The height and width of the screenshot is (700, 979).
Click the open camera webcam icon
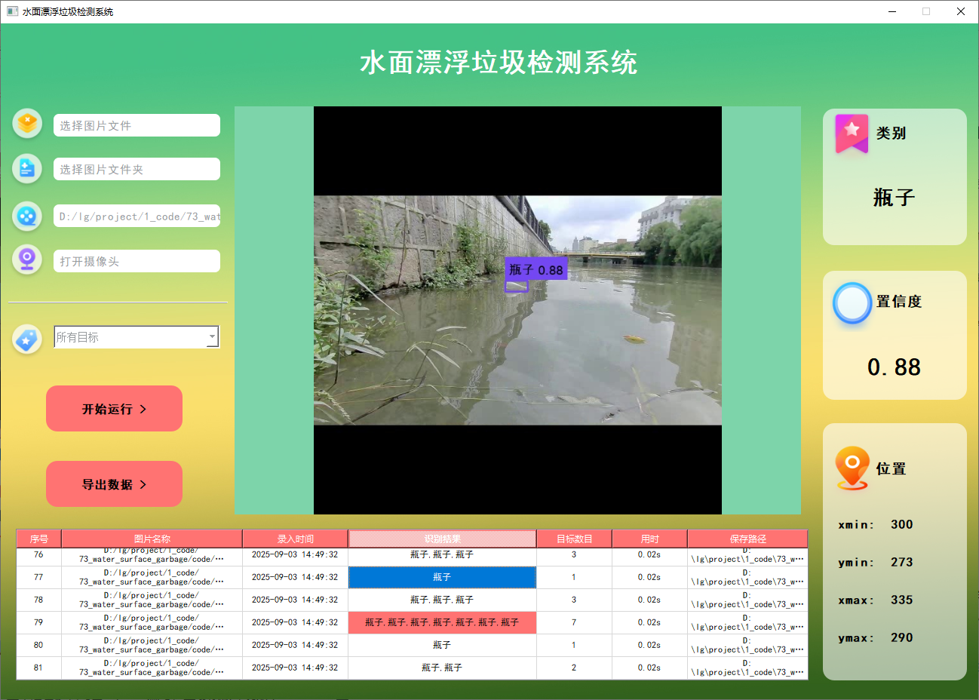pos(27,259)
